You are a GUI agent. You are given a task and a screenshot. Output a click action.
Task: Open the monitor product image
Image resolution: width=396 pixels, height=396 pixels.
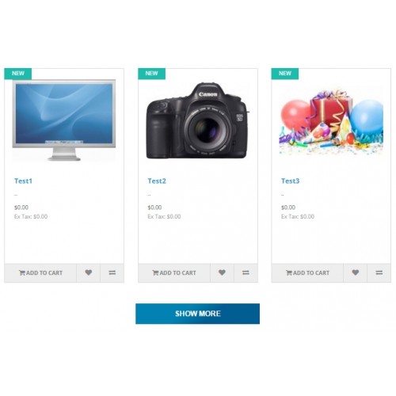coord(64,120)
